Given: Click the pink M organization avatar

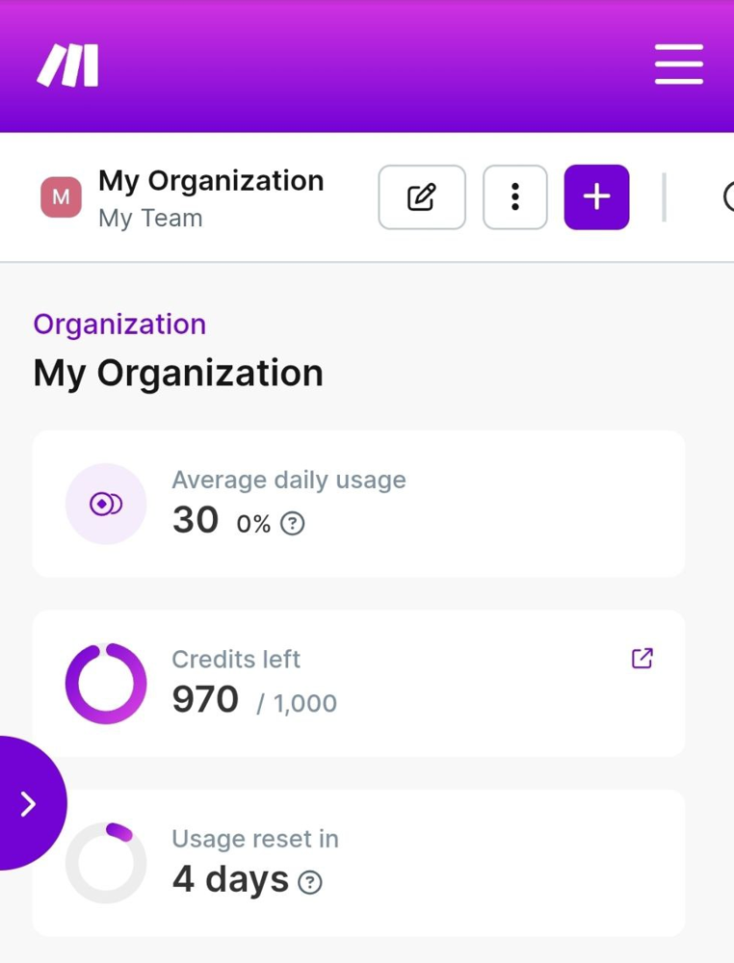Looking at the screenshot, I should 61,197.
